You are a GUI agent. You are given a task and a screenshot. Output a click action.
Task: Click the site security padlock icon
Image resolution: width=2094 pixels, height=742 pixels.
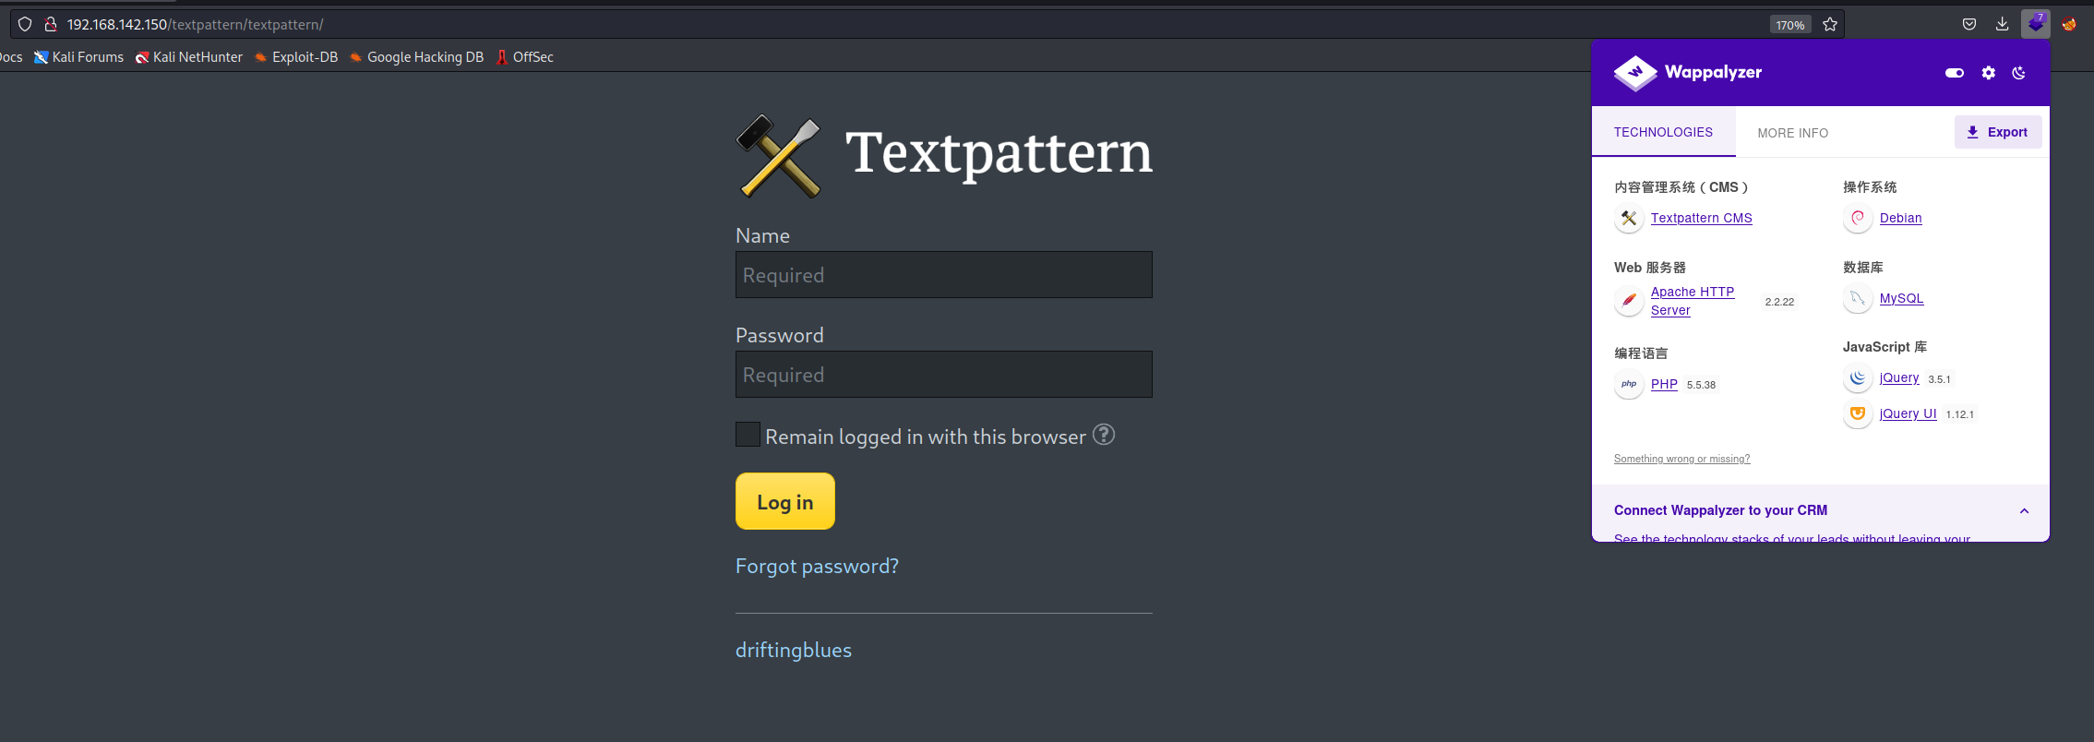(51, 24)
